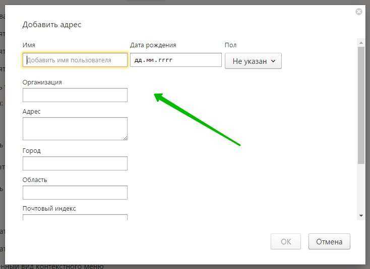Screen dimensions: 370x269
Task: Click the Имя name input field
Action: [x=75, y=60]
